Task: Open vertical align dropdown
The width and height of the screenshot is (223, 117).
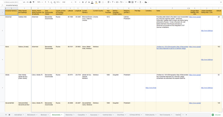Action: [x=113, y=2]
